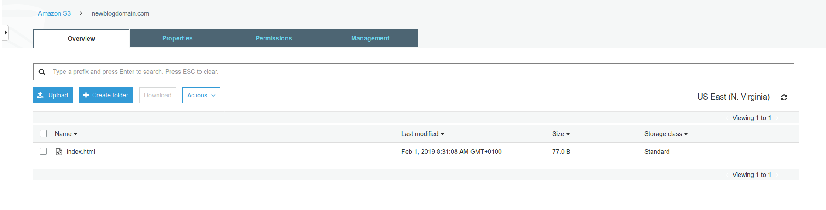Image resolution: width=826 pixels, height=210 pixels.
Task: Click the magnifier search icon
Action: (42, 72)
